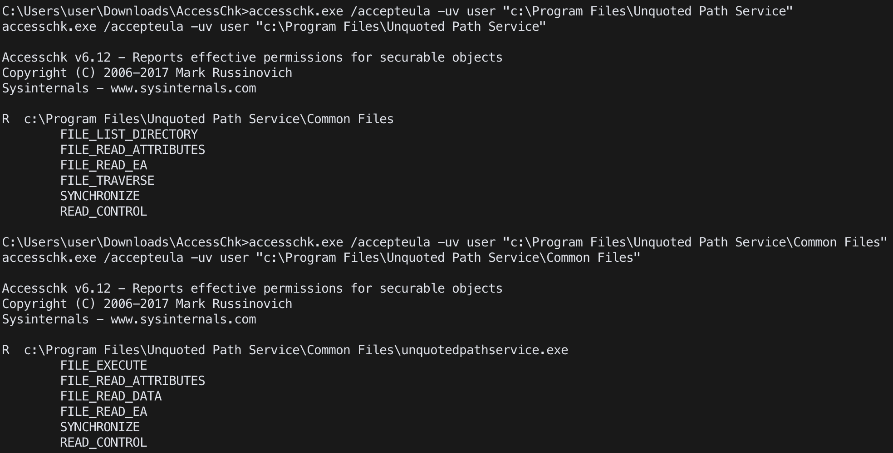Click the FILE_LIST_DIRECTORY permission line

[x=129, y=135]
